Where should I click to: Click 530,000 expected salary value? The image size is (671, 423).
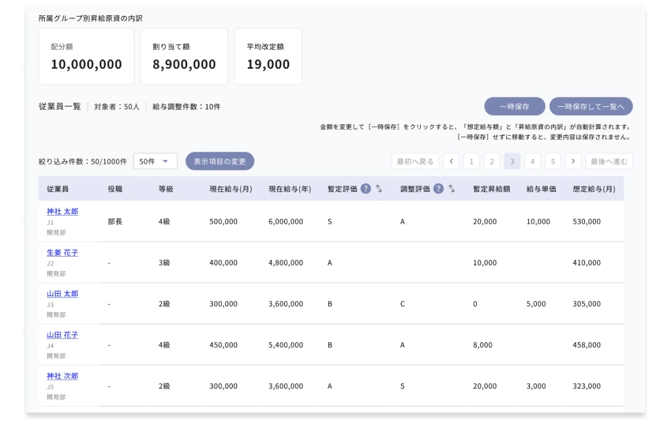(586, 221)
